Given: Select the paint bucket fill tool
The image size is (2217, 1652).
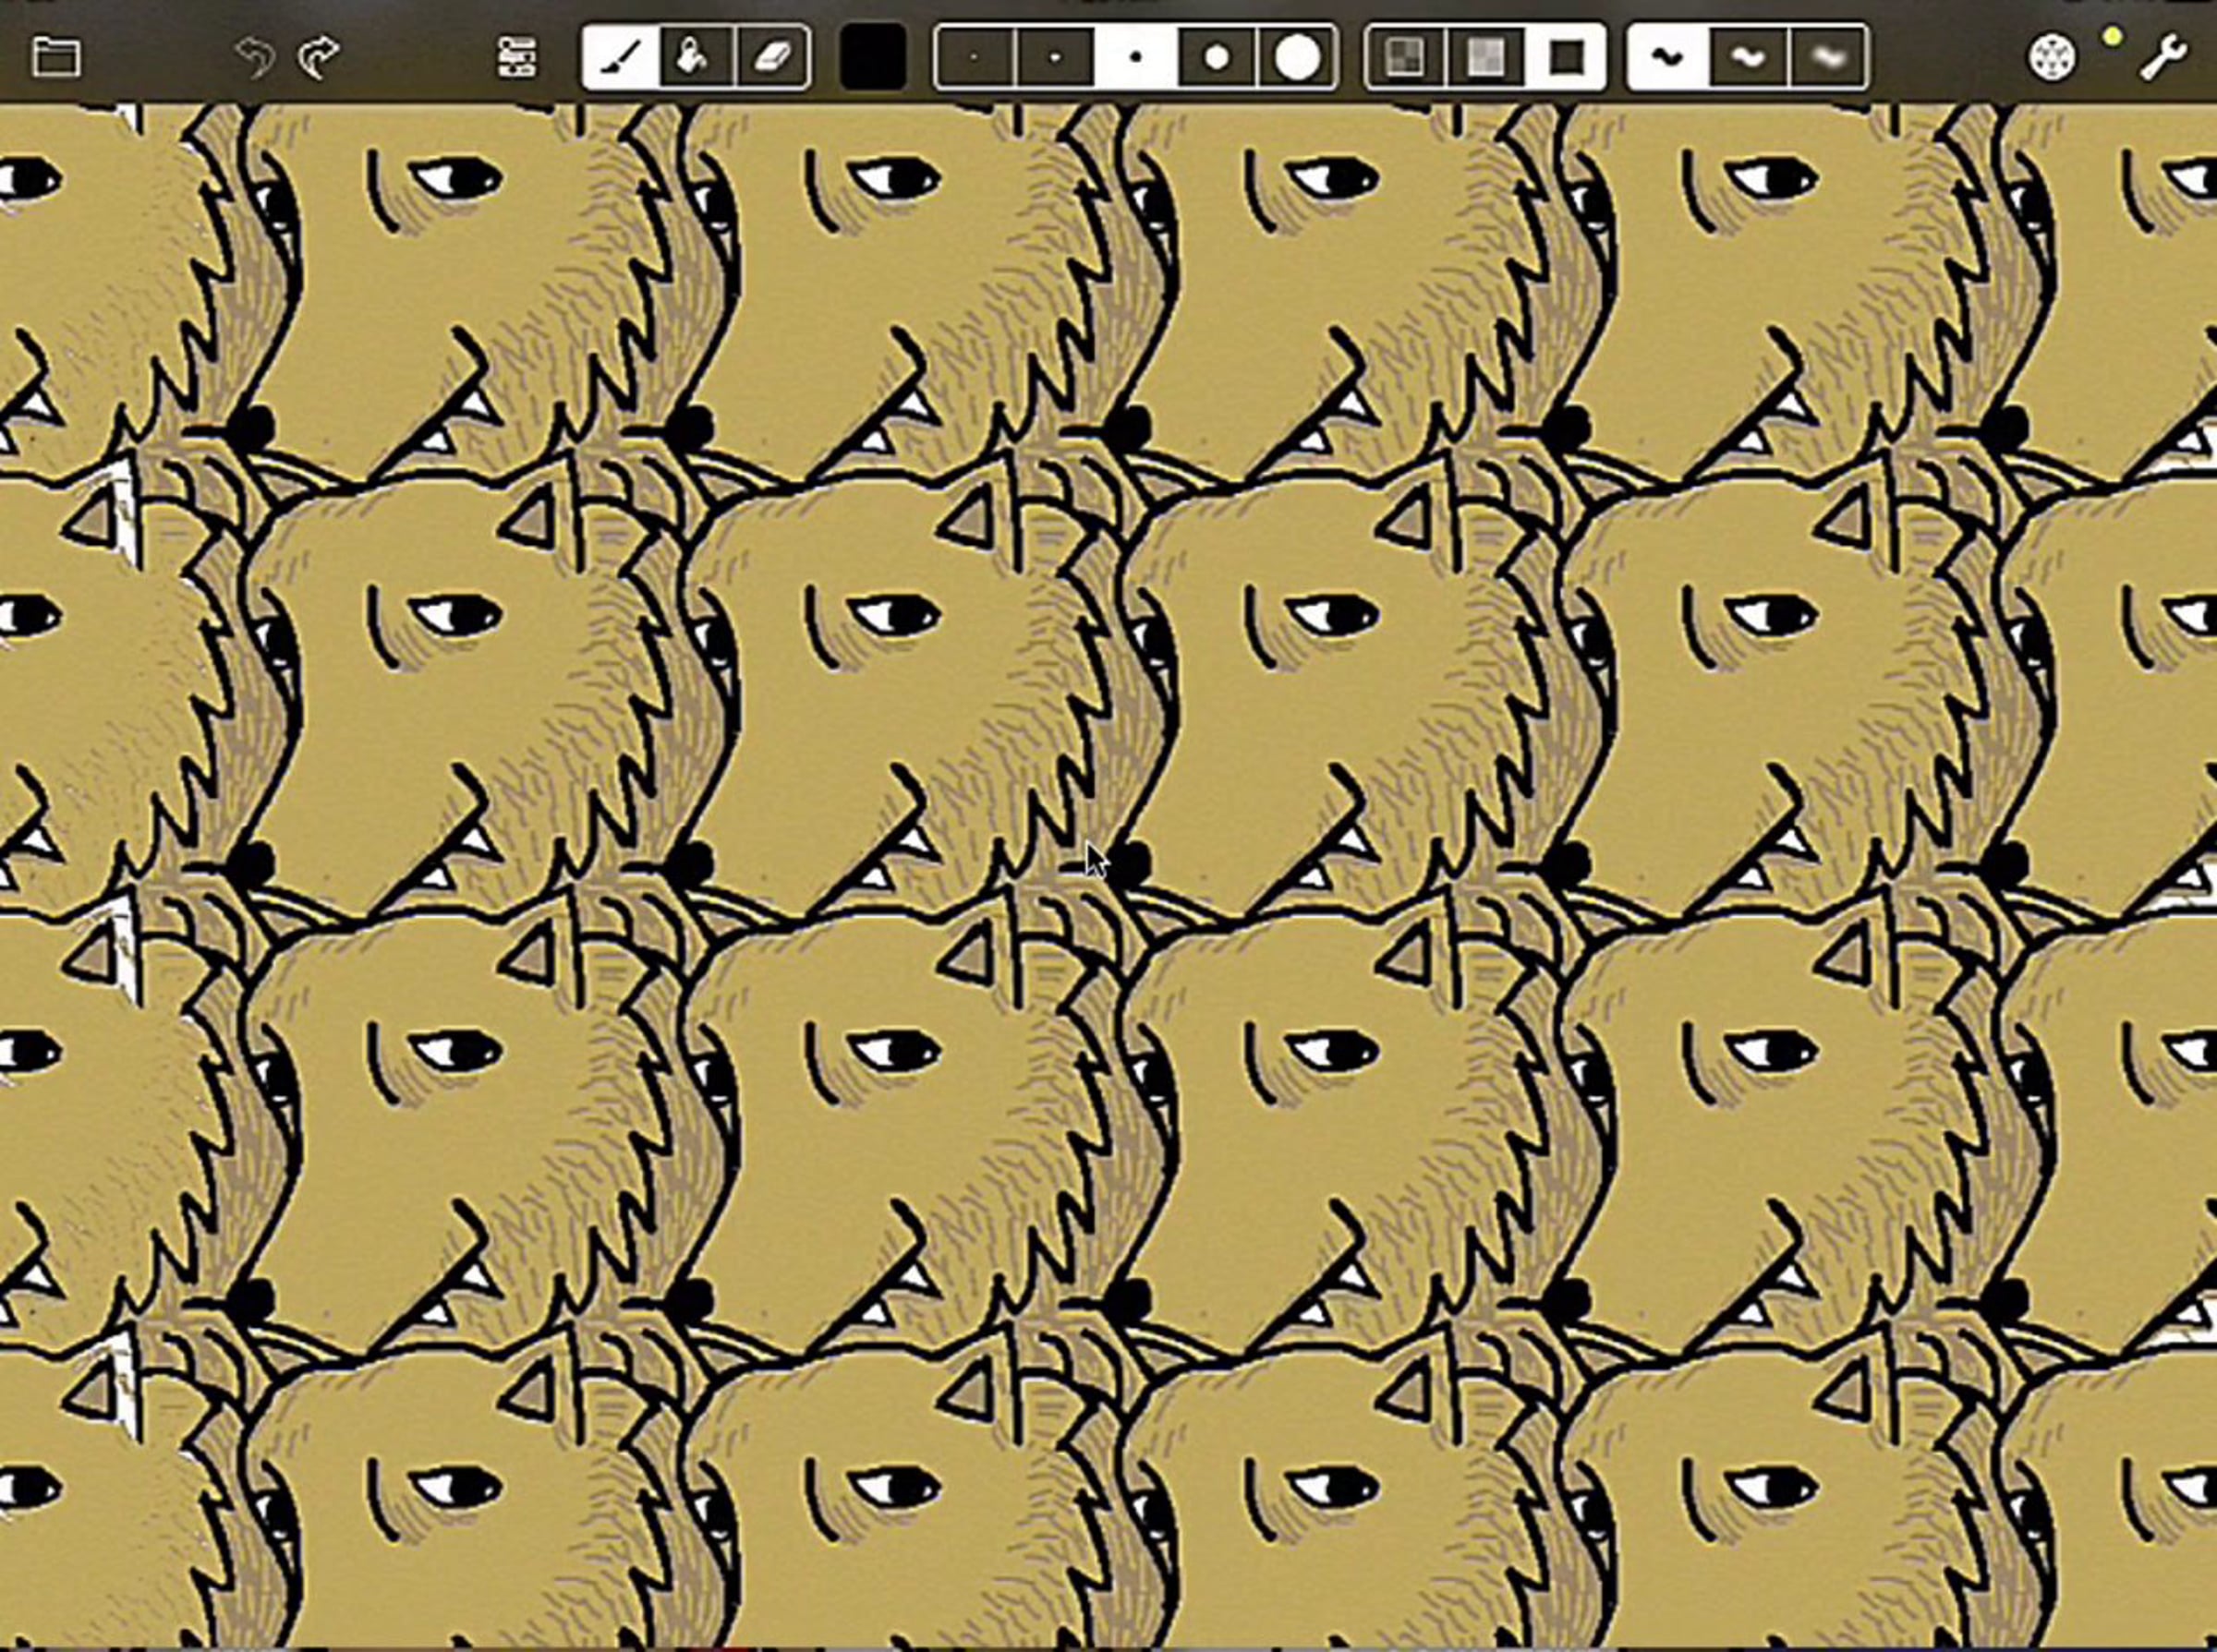Looking at the screenshot, I should [697, 57].
